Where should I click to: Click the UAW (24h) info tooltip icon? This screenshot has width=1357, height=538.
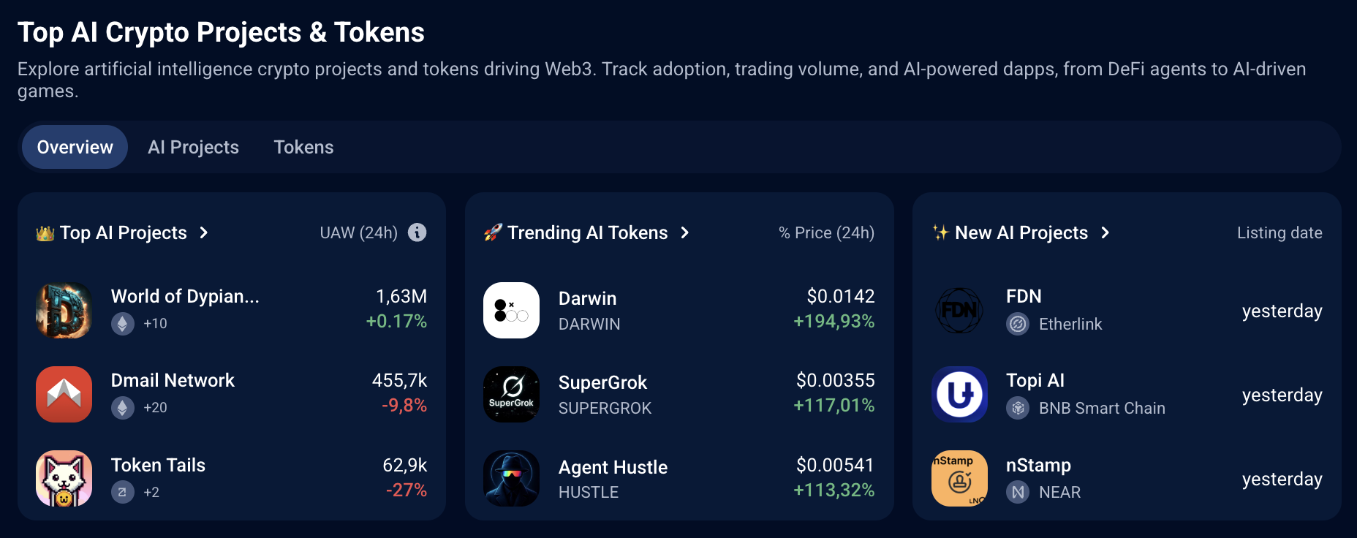(x=417, y=232)
